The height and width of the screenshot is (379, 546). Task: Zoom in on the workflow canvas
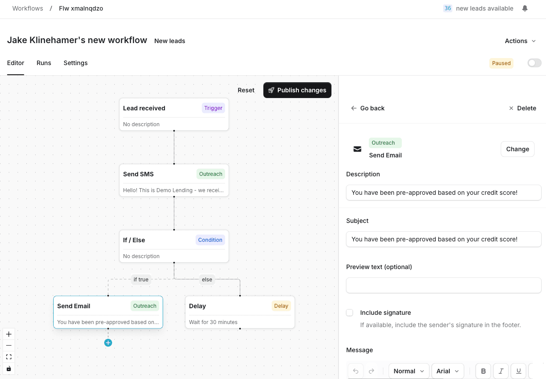9,334
